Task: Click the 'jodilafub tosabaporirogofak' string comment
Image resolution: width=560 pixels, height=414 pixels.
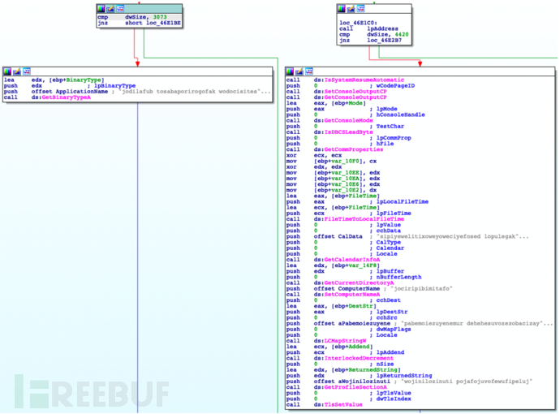Action: 195,92
